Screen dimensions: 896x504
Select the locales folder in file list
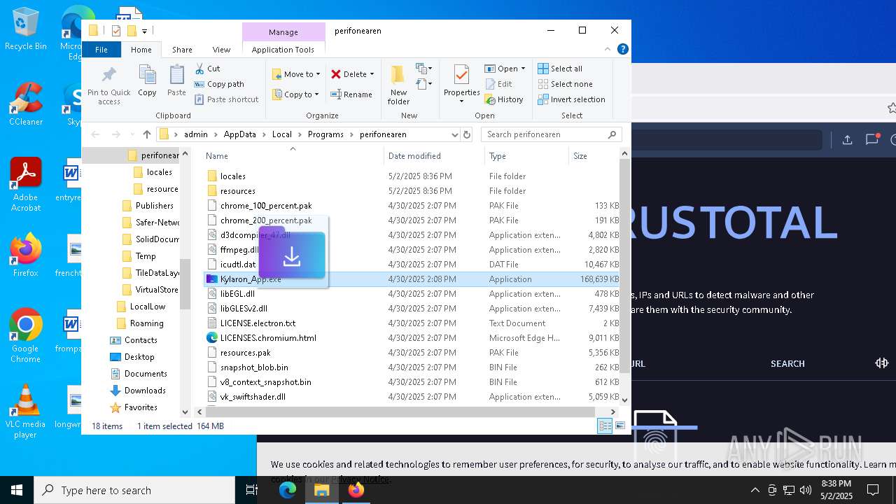pos(232,176)
